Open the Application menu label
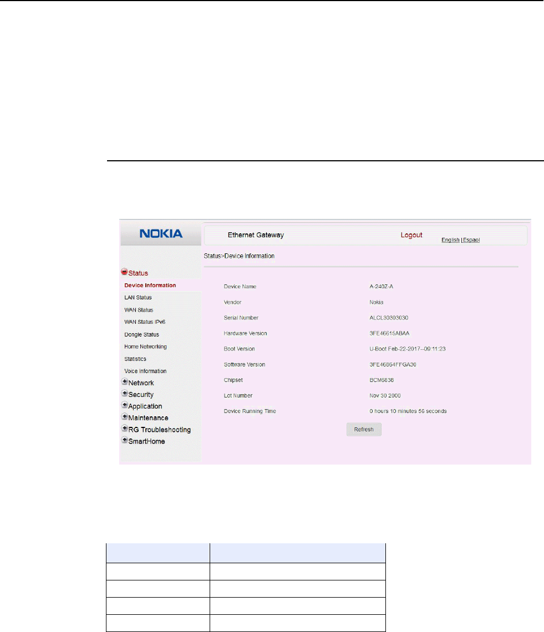 tap(145, 406)
